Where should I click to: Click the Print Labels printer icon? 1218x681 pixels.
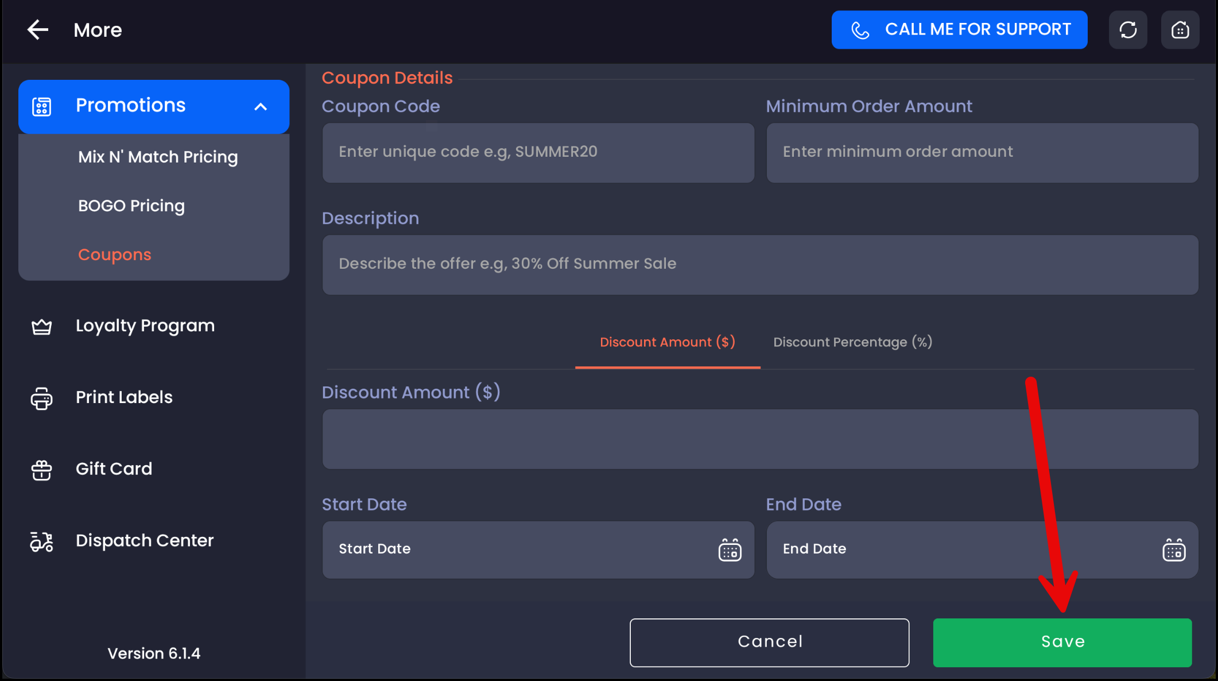(x=41, y=398)
